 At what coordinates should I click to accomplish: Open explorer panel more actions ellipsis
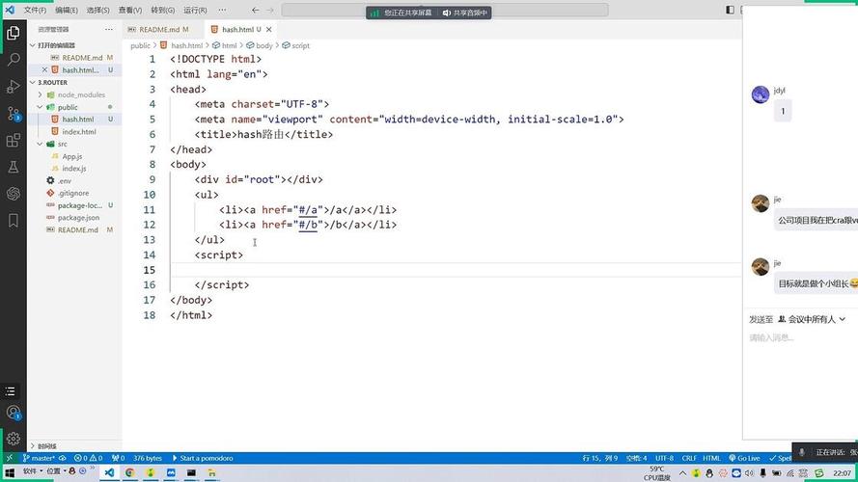pyautogui.click(x=109, y=30)
